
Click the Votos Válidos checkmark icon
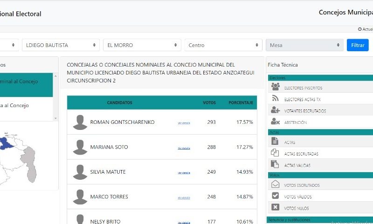(275, 196)
